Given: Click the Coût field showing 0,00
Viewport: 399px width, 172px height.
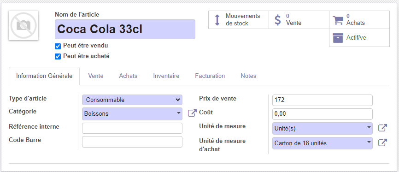Looking at the screenshot, I should pos(322,114).
